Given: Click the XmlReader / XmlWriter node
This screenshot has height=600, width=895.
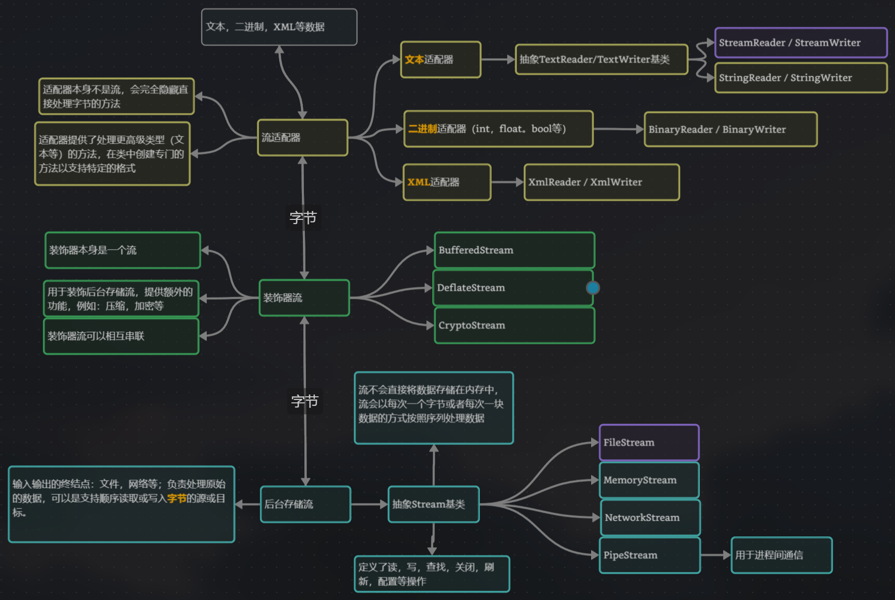Looking at the screenshot, I should 601,182.
